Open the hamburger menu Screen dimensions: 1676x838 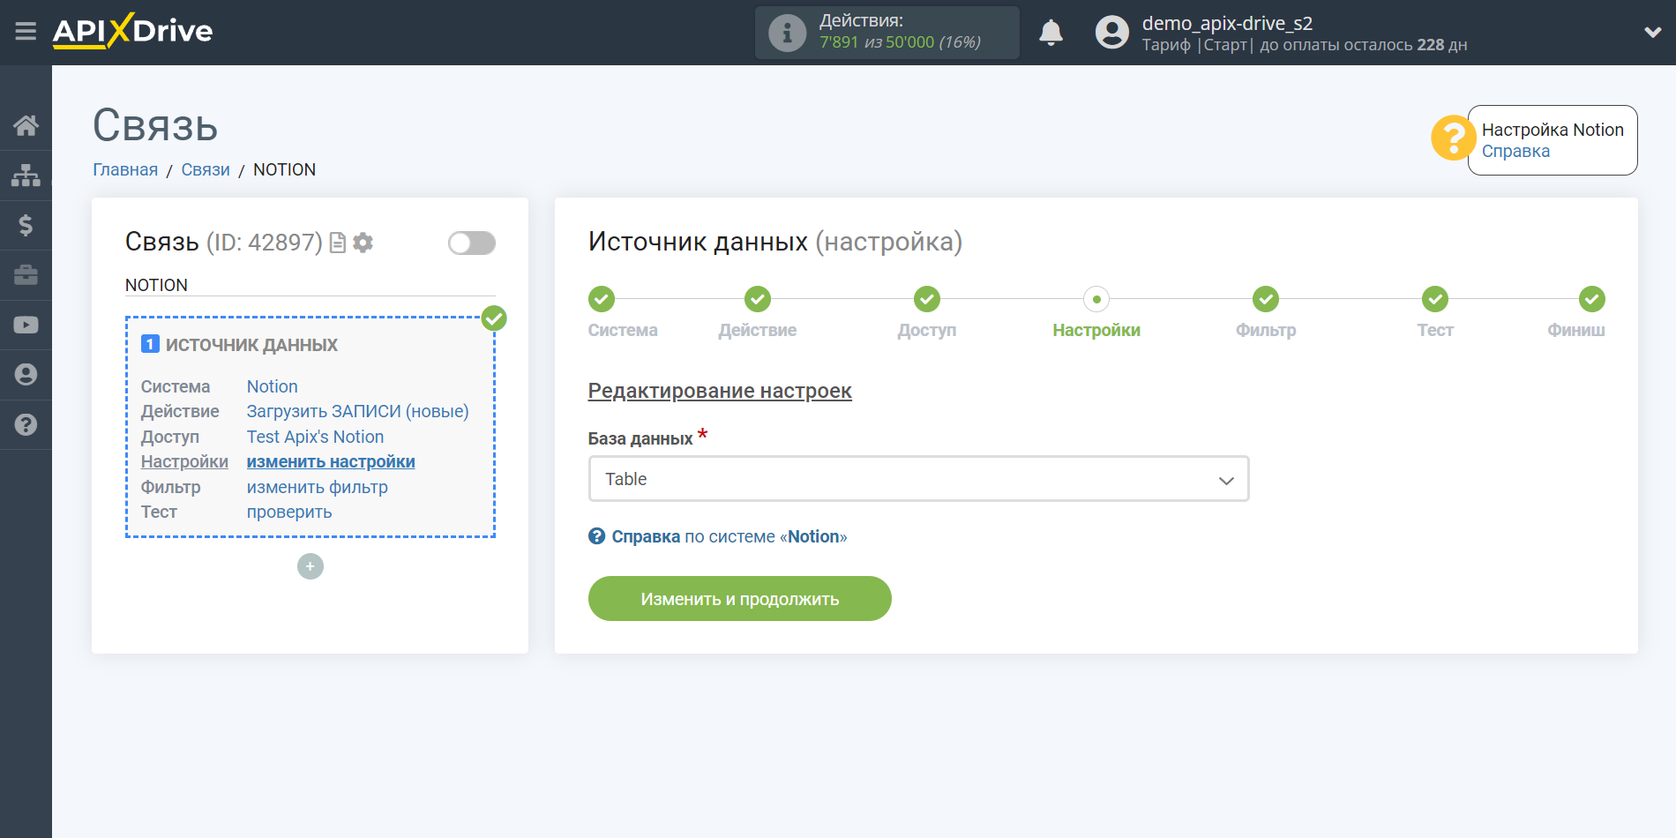26,32
